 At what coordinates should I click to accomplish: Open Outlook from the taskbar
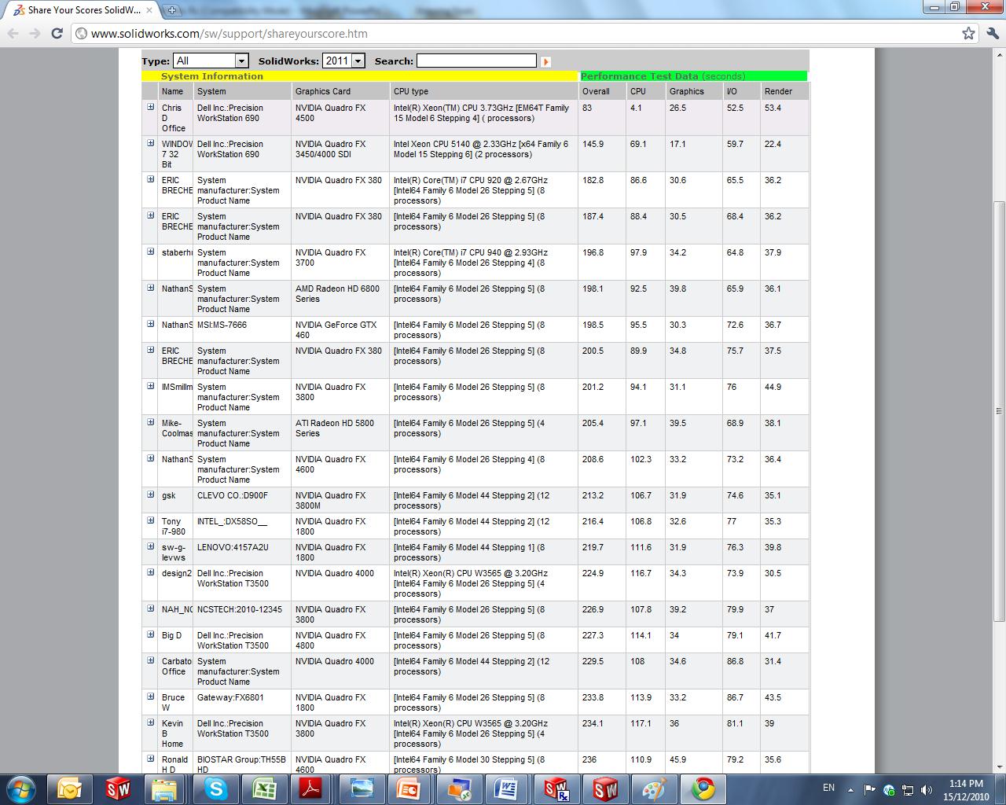click(x=69, y=788)
